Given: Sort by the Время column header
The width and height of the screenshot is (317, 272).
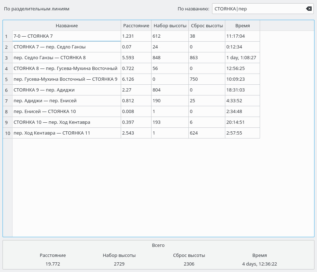Looking at the screenshot, I should click(242, 25).
